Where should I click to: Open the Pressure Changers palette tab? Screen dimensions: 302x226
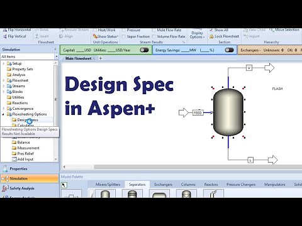click(x=241, y=185)
